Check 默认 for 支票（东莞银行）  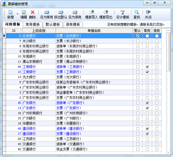click(138, 56)
